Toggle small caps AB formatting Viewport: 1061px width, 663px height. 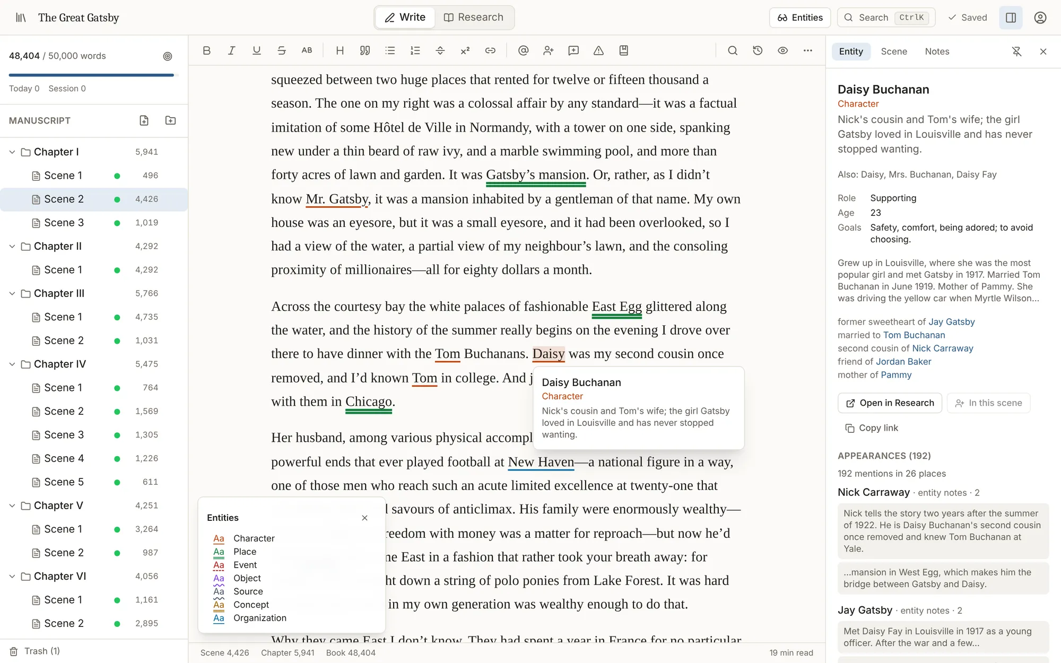point(307,50)
